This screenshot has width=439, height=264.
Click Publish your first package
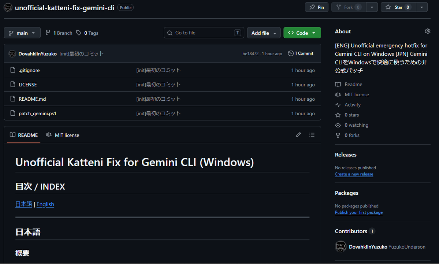tap(359, 212)
